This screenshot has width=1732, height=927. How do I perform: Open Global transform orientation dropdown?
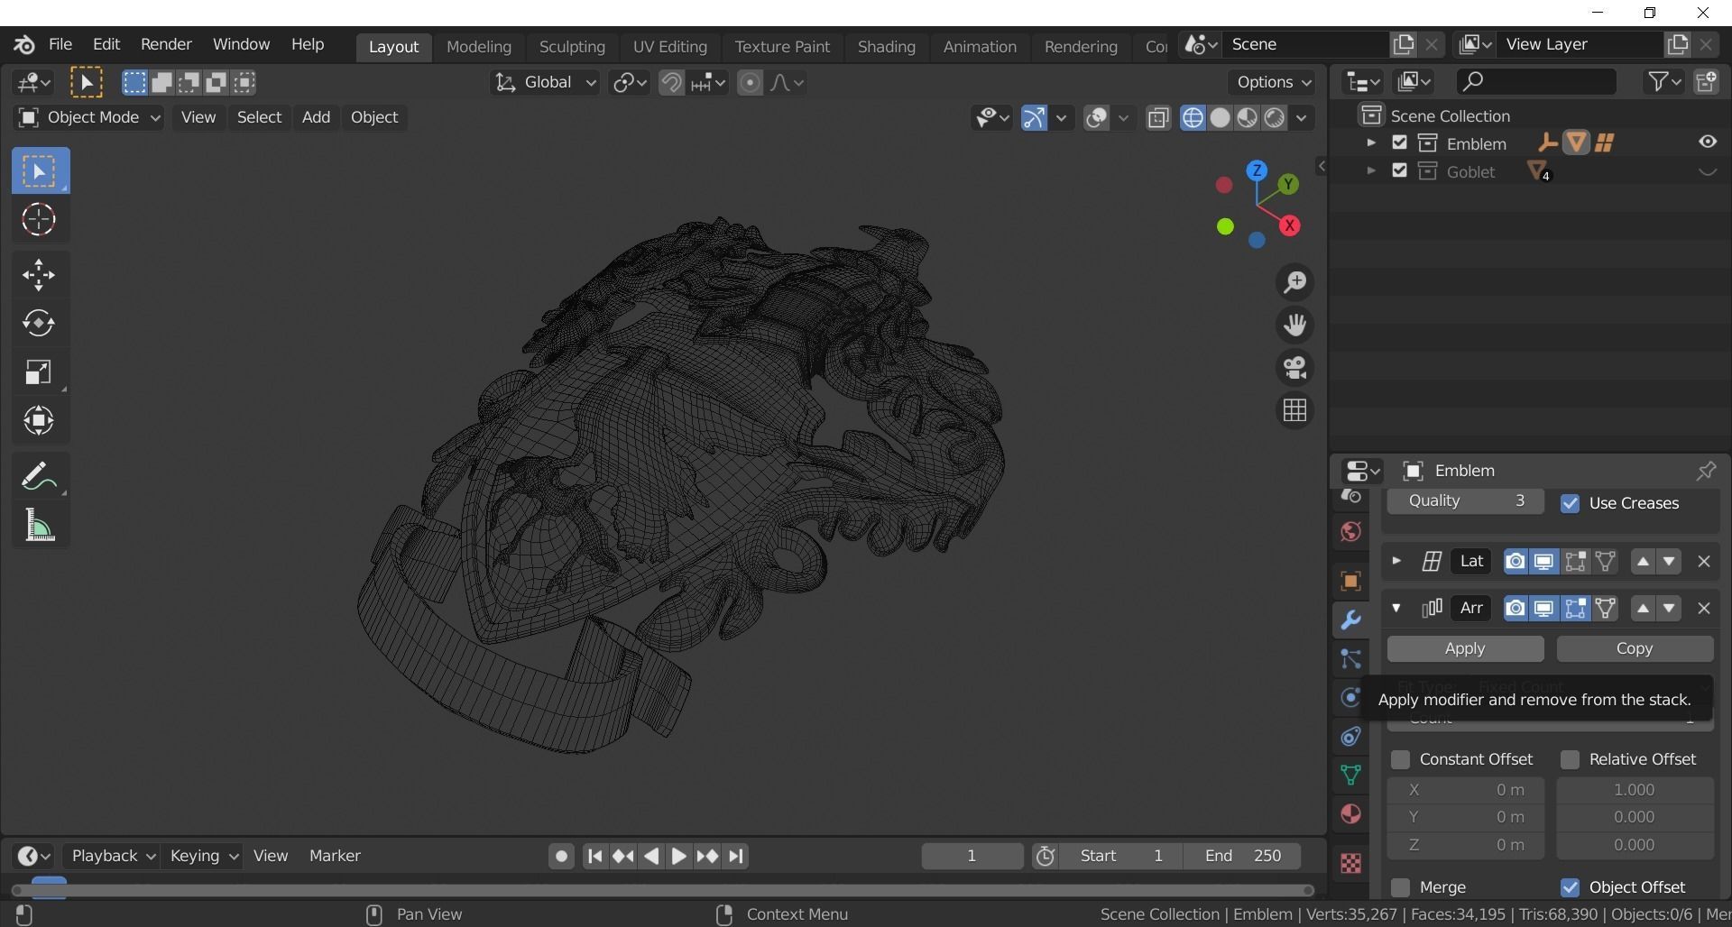tap(545, 83)
